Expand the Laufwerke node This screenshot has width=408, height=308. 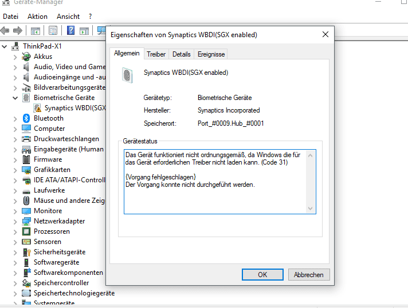15,191
